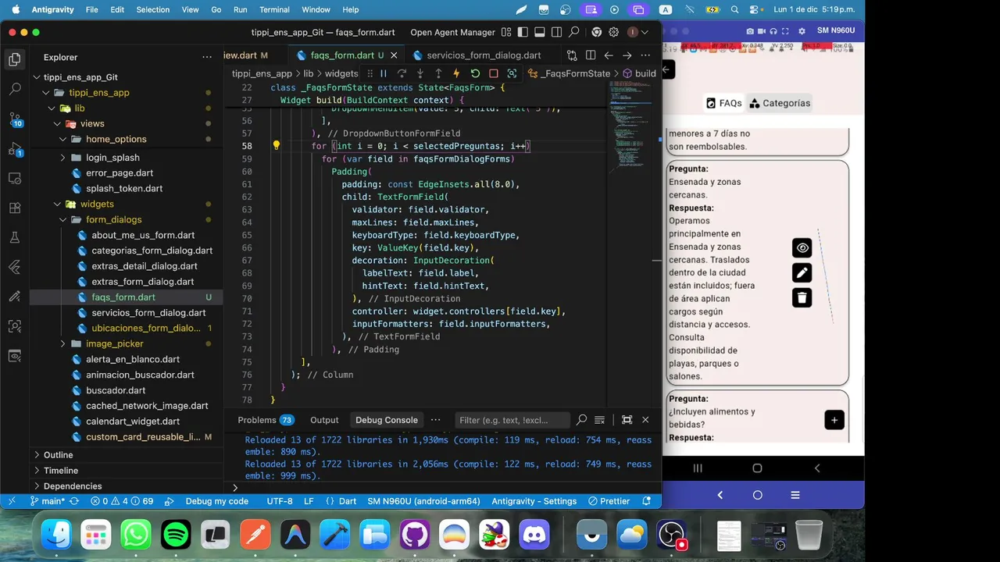Toggle notifications bell in status bar
Screen dimensions: 1000x562
point(646,501)
